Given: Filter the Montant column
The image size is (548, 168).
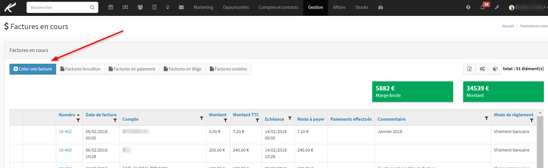Looking at the screenshot, I should tap(226, 120).
